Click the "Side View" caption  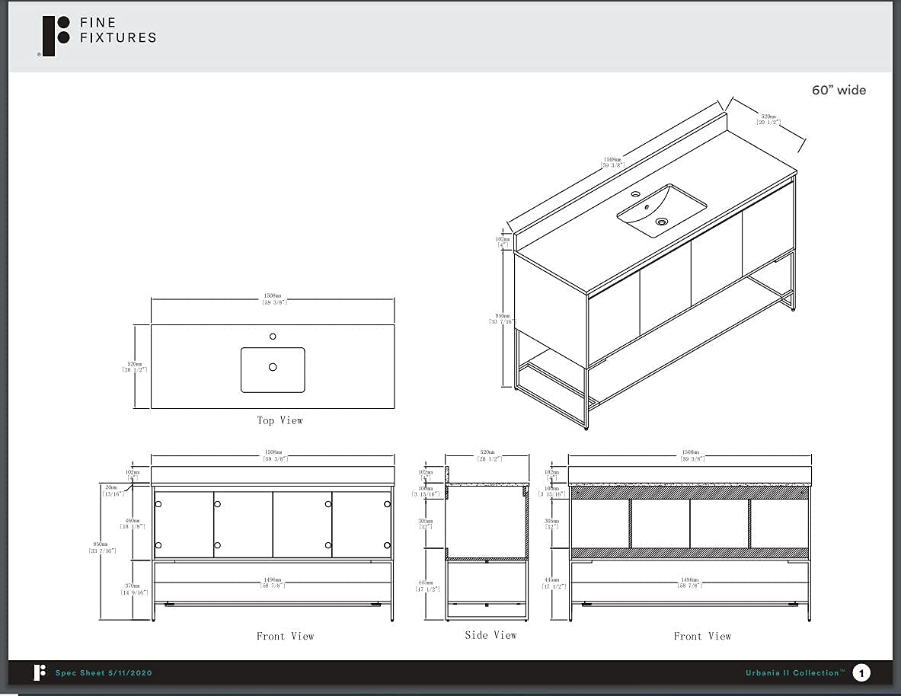(x=490, y=635)
